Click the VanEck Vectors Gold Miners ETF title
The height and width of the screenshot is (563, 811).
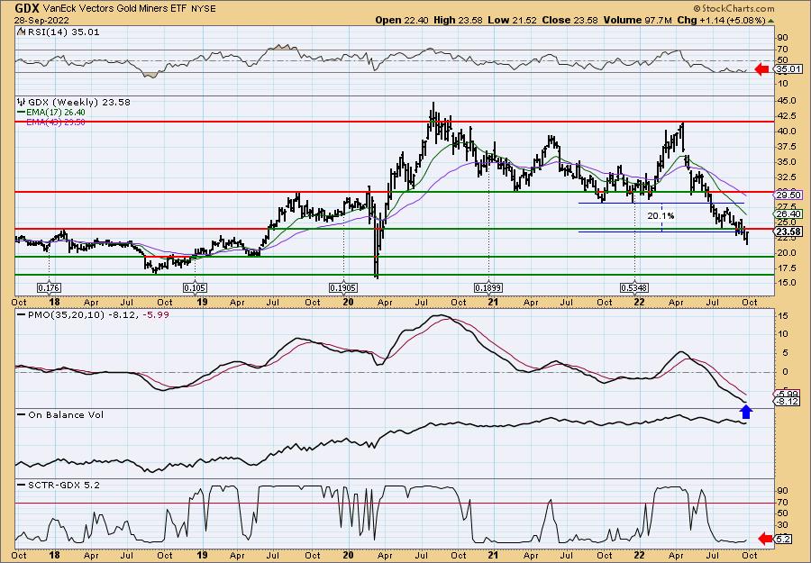click(x=114, y=9)
